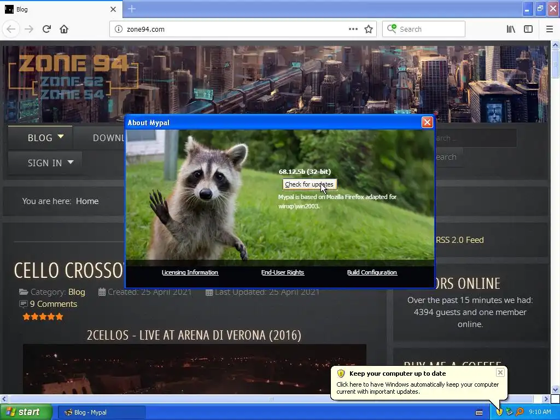Click the site search field on the page

coord(476,138)
